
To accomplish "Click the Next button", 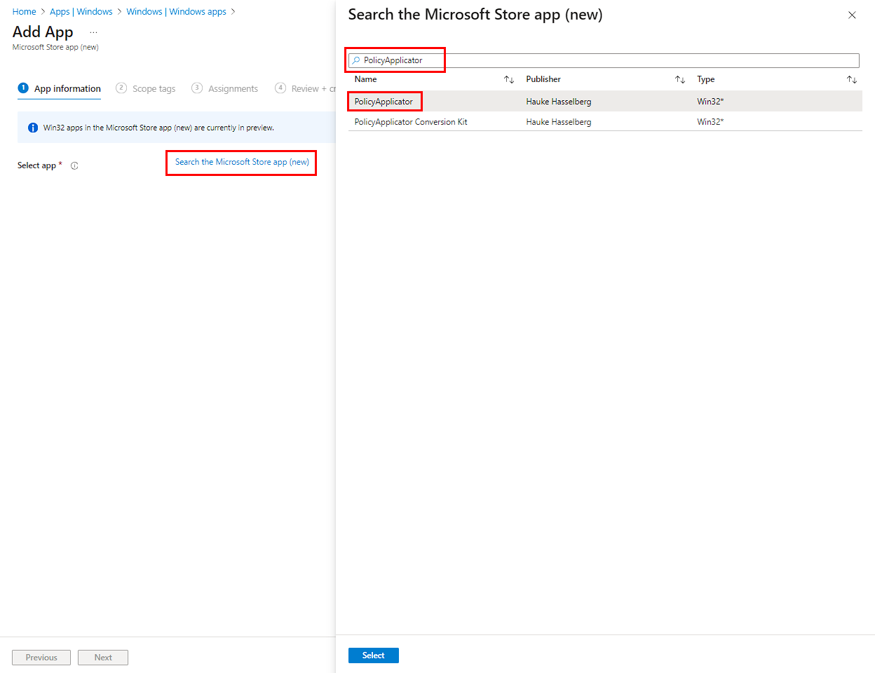I will 103,658.
